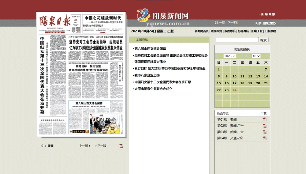Select October 11 in calendar
Image resolution: width=306 pixels, height=174 pixels.
(x=242, y=76)
